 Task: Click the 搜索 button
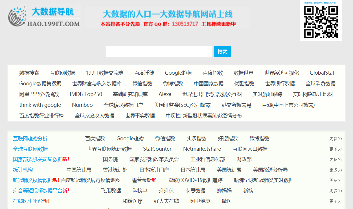(222, 52)
